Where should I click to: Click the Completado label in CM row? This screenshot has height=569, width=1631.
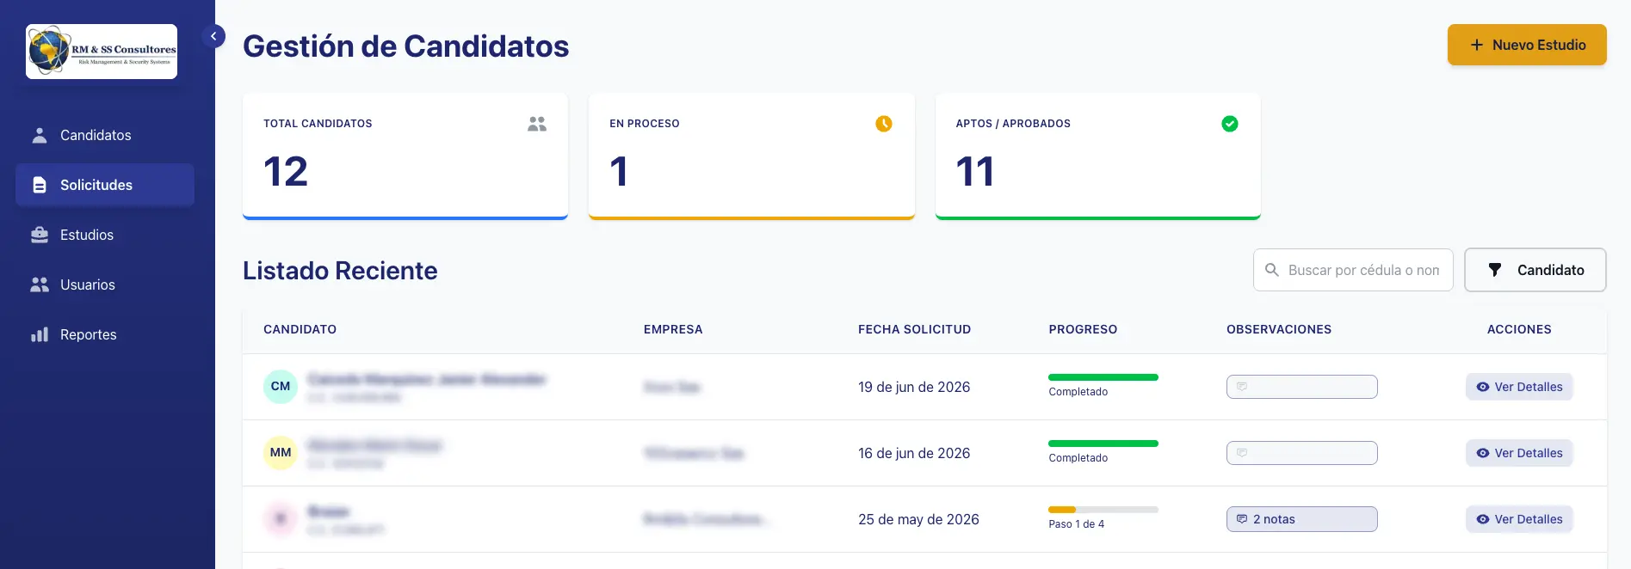tap(1078, 392)
